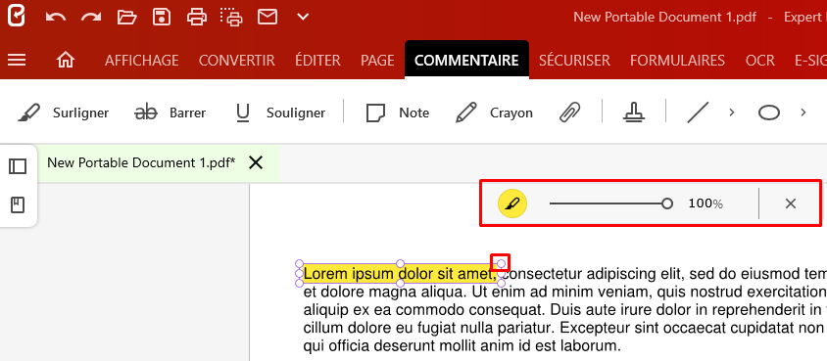The height and width of the screenshot is (361, 827).
Task: Click the highlighted text "Lorem ipsum dolor sit amet,"
Action: (x=401, y=274)
